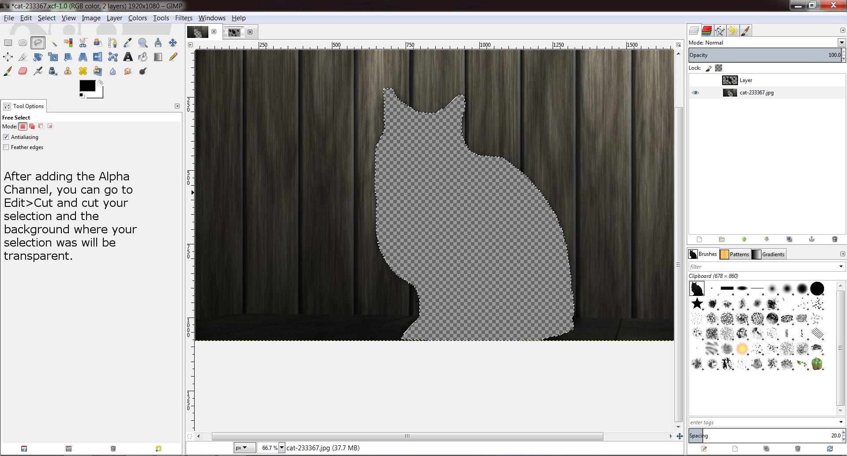The width and height of the screenshot is (847, 456).
Task: Open the zoom level dropdown arrow
Action: pos(282,448)
